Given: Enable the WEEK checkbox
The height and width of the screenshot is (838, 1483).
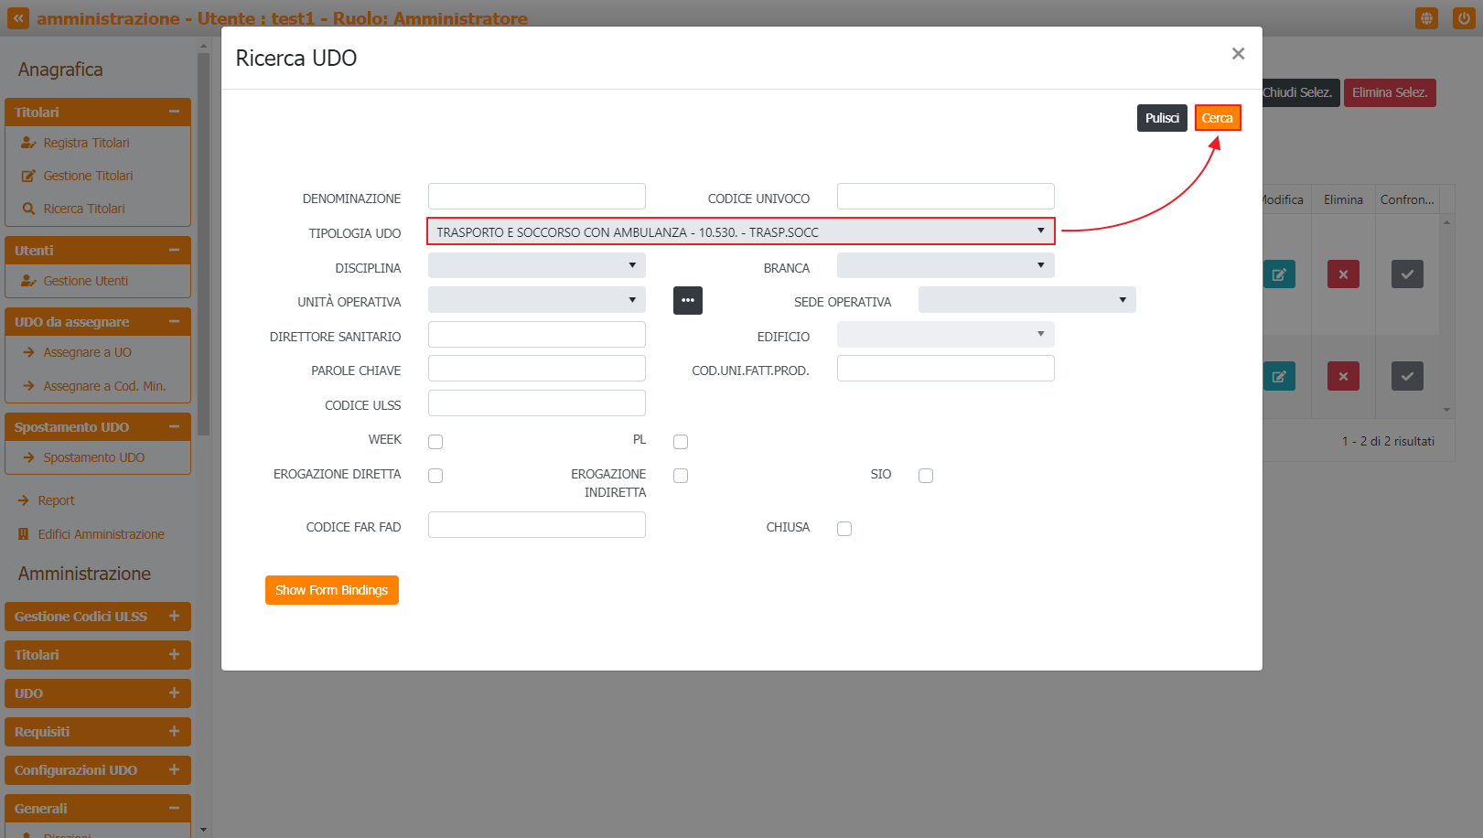Looking at the screenshot, I should point(435,442).
